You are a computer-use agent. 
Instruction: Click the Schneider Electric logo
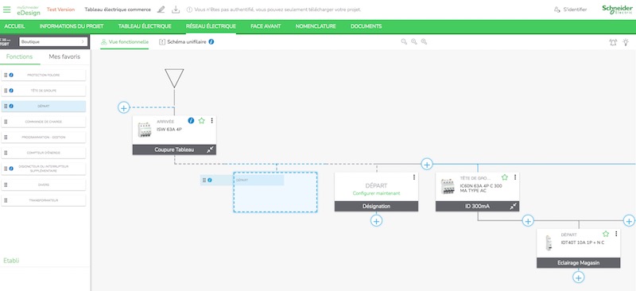617,10
